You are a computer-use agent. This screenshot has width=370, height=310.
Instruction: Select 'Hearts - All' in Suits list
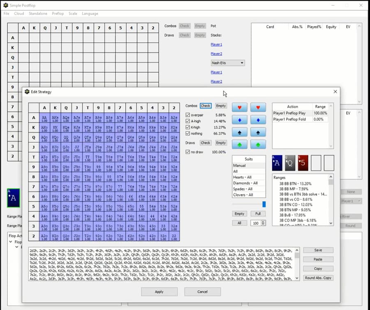point(249,177)
